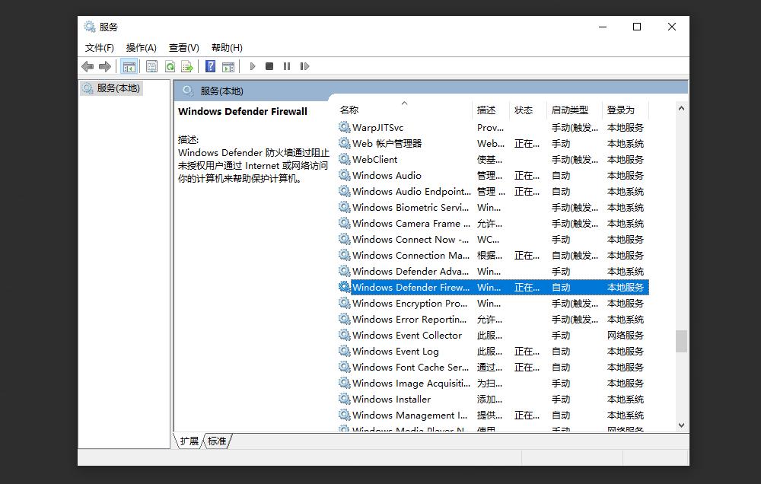Toggle the action pane toolbar icon
Image resolution: width=761 pixels, height=484 pixels.
click(x=228, y=66)
